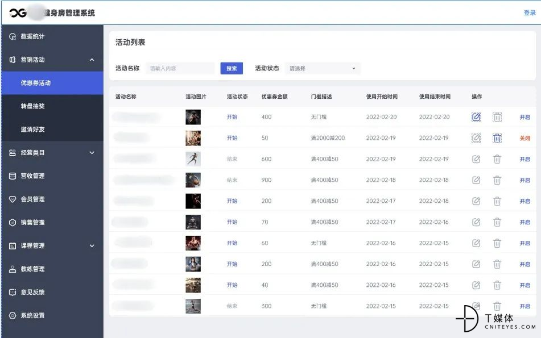Edit the coupon row with amount 50
541x338 pixels.
(476, 138)
